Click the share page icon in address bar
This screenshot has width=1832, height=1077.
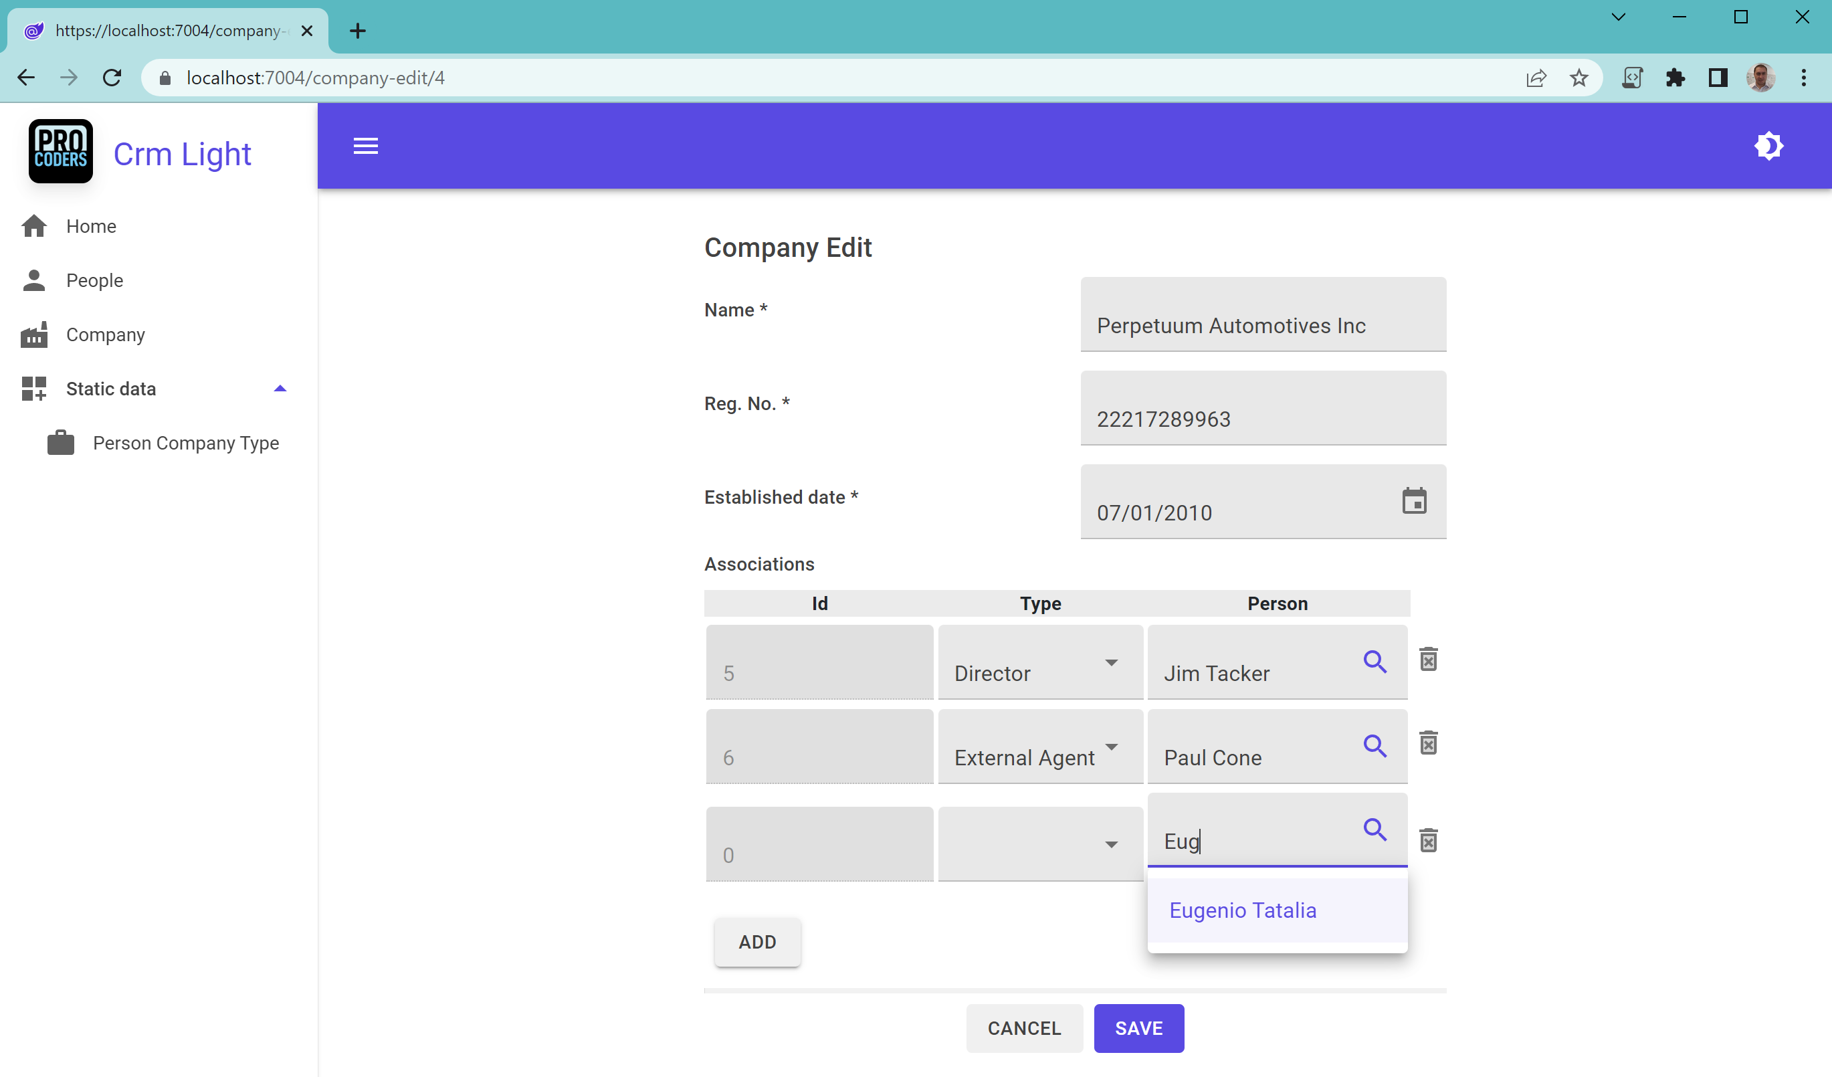coord(1536,78)
